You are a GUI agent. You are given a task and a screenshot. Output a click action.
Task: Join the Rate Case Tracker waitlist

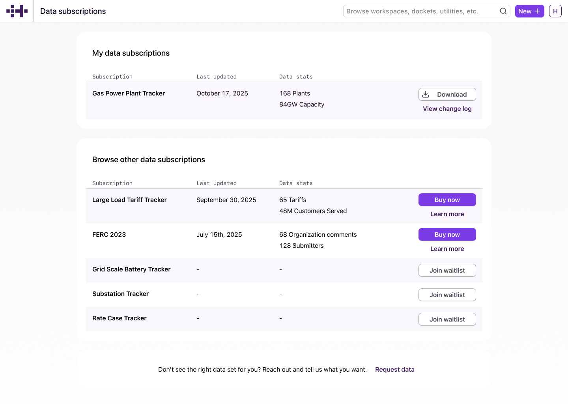tap(447, 319)
